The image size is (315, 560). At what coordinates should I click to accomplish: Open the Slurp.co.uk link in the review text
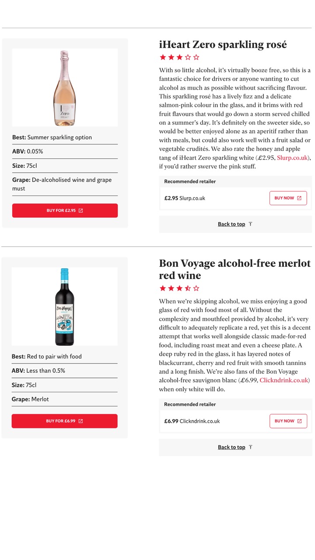[x=293, y=157]
